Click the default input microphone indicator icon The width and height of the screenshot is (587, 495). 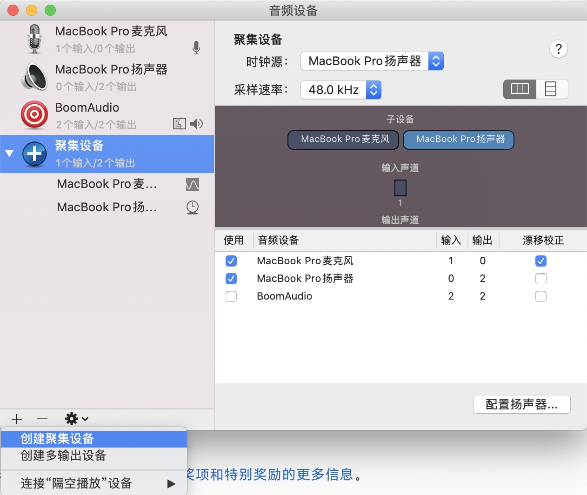[196, 47]
